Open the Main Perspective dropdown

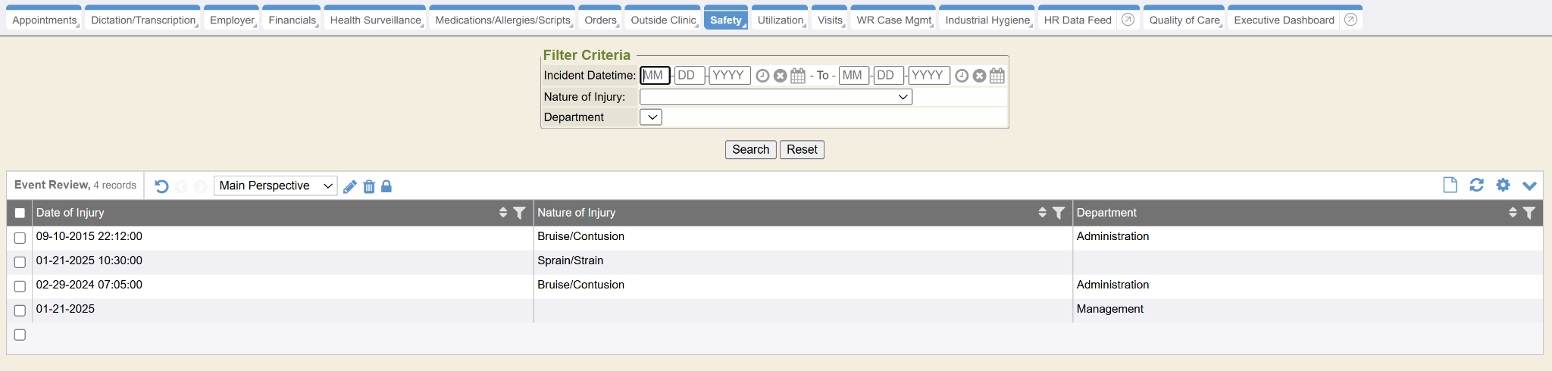tap(275, 185)
